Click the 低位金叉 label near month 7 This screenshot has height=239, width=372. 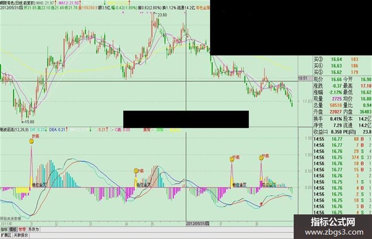click(239, 185)
